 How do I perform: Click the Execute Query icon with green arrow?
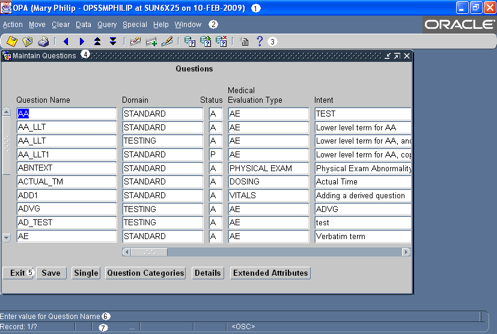pyautogui.click(x=206, y=41)
